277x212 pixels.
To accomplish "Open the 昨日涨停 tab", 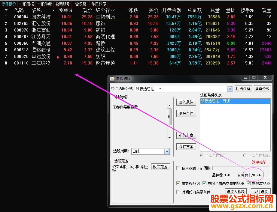I will click(x=99, y=4).
